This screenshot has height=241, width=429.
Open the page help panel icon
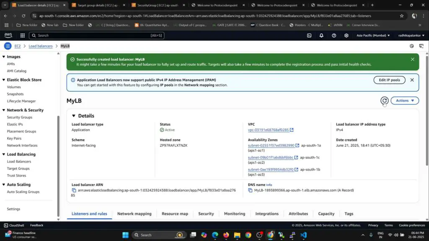(x=421, y=46)
